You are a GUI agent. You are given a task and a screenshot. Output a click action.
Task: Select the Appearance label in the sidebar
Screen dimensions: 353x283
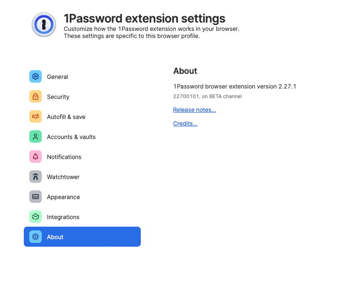[63, 197]
